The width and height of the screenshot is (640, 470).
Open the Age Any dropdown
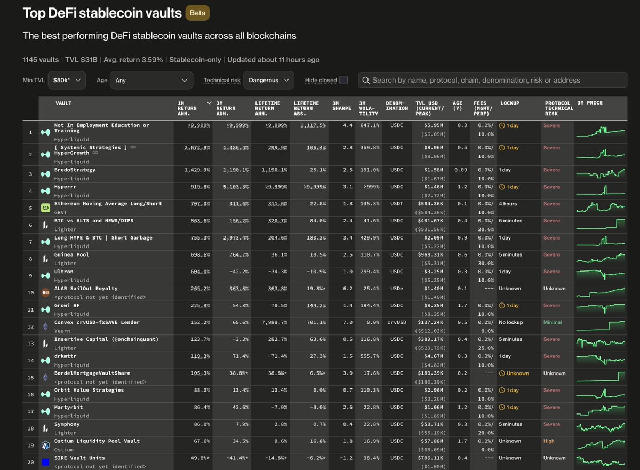[x=151, y=80]
